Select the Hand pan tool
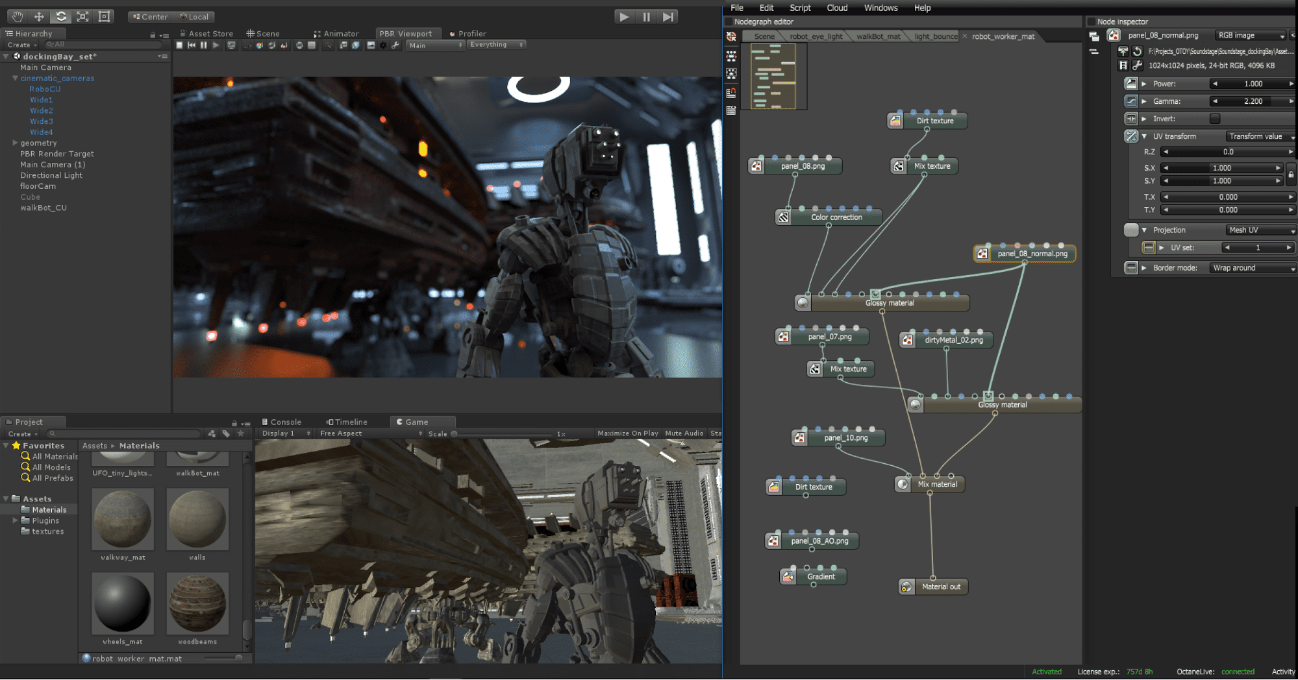This screenshot has height=680, width=1298. (x=17, y=16)
